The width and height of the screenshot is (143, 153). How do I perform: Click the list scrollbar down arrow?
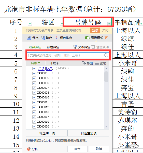[106, 127]
